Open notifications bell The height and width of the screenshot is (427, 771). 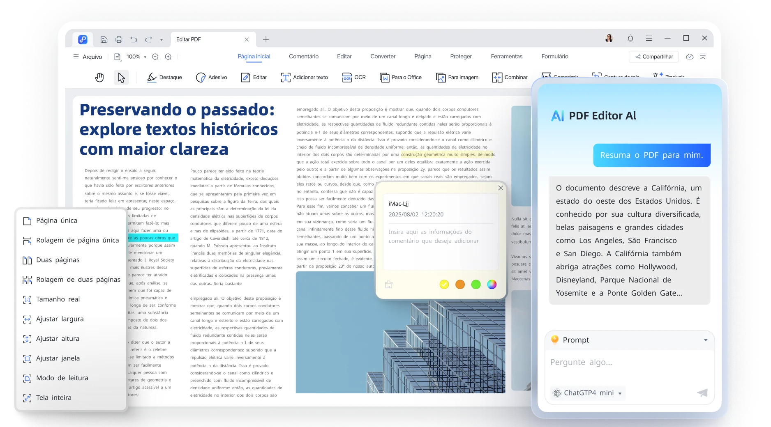[630, 38]
